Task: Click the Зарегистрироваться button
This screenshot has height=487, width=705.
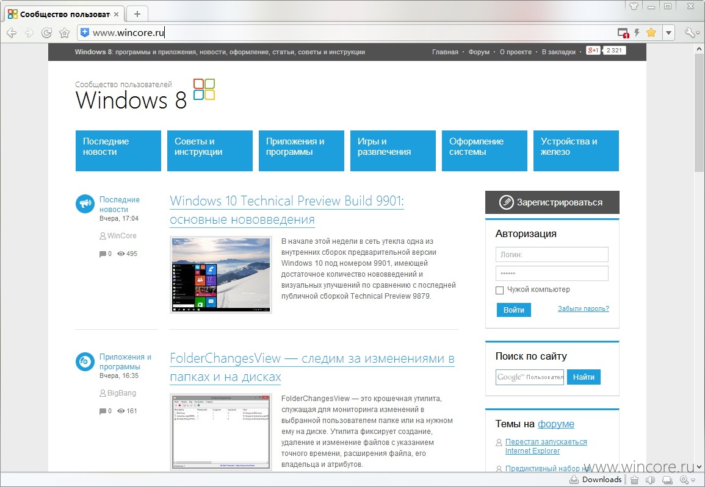Action: tap(552, 202)
